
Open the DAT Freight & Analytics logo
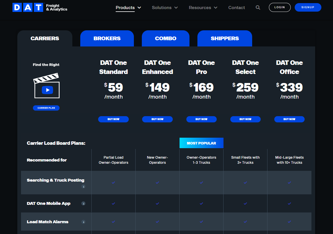[40, 7]
